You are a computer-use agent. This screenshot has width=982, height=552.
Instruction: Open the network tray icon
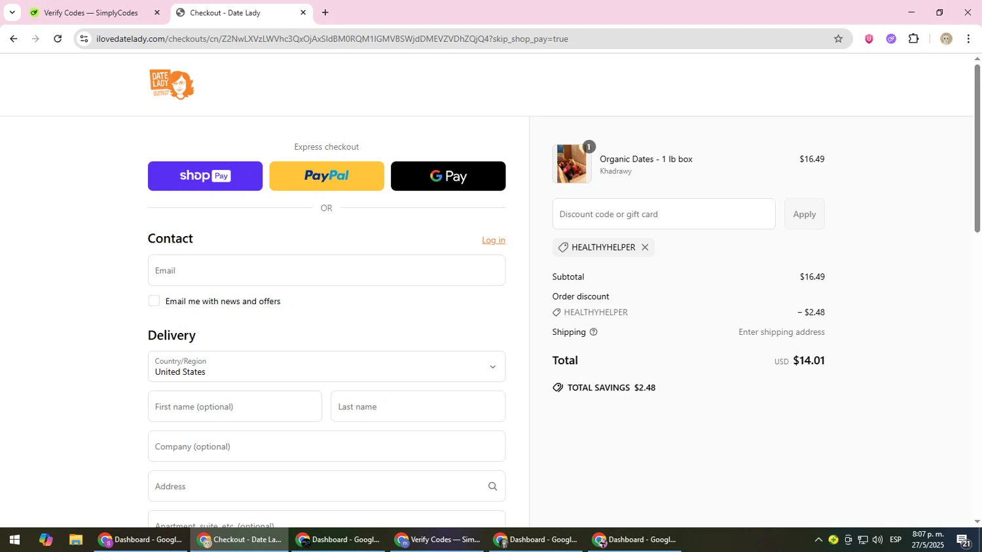point(863,540)
